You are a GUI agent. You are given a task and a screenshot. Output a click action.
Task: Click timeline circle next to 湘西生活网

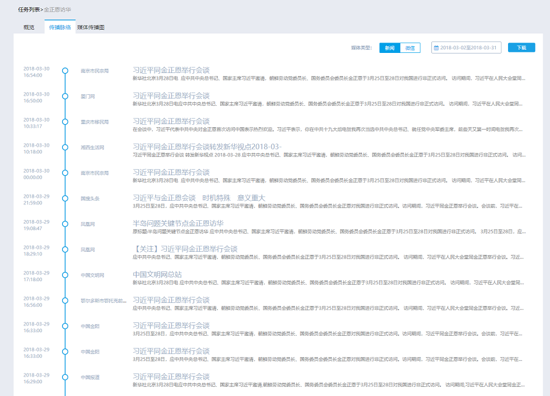[x=65, y=147]
